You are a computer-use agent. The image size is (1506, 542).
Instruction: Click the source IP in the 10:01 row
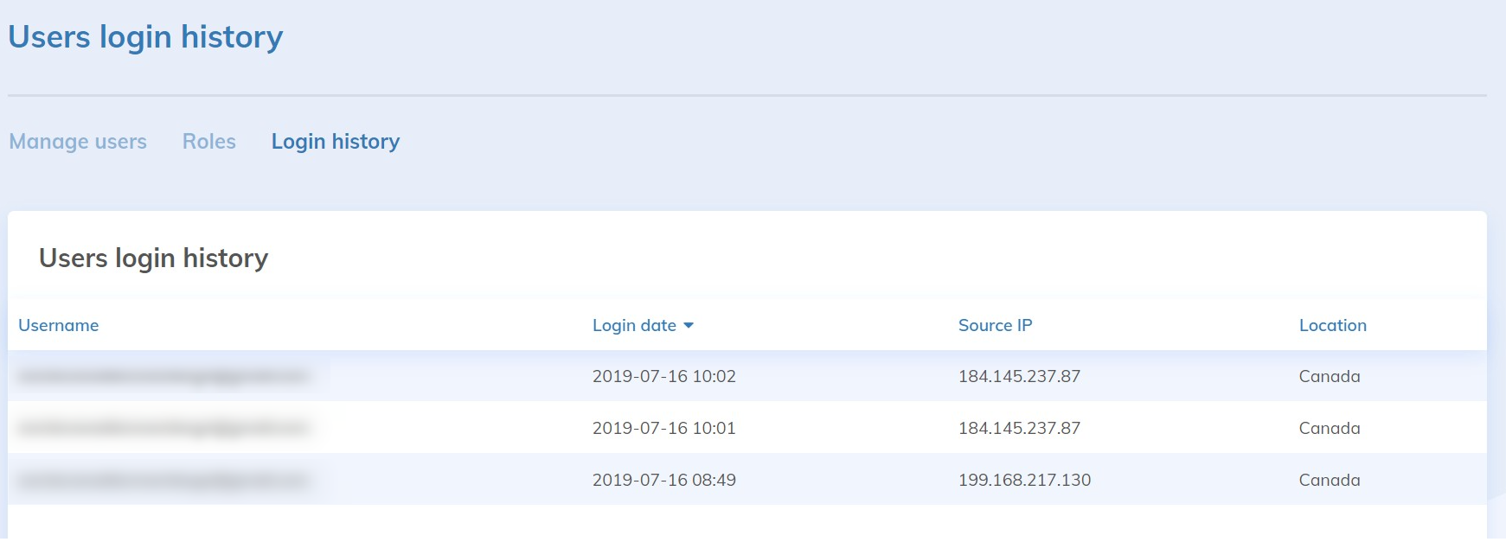(x=1019, y=429)
